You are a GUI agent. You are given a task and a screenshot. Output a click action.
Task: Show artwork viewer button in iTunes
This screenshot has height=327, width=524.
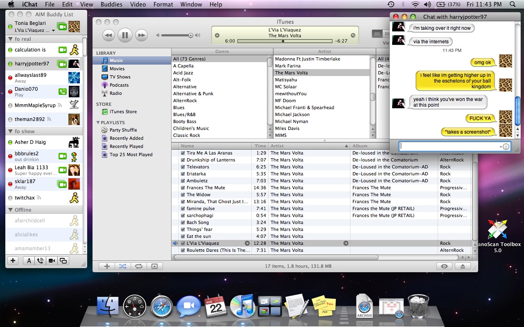coord(154,266)
